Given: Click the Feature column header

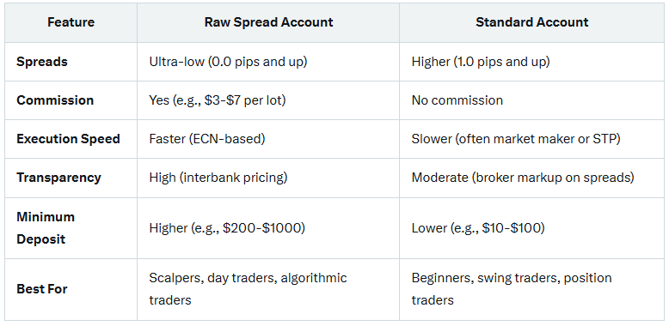Looking at the screenshot, I should pyautogui.click(x=71, y=22).
